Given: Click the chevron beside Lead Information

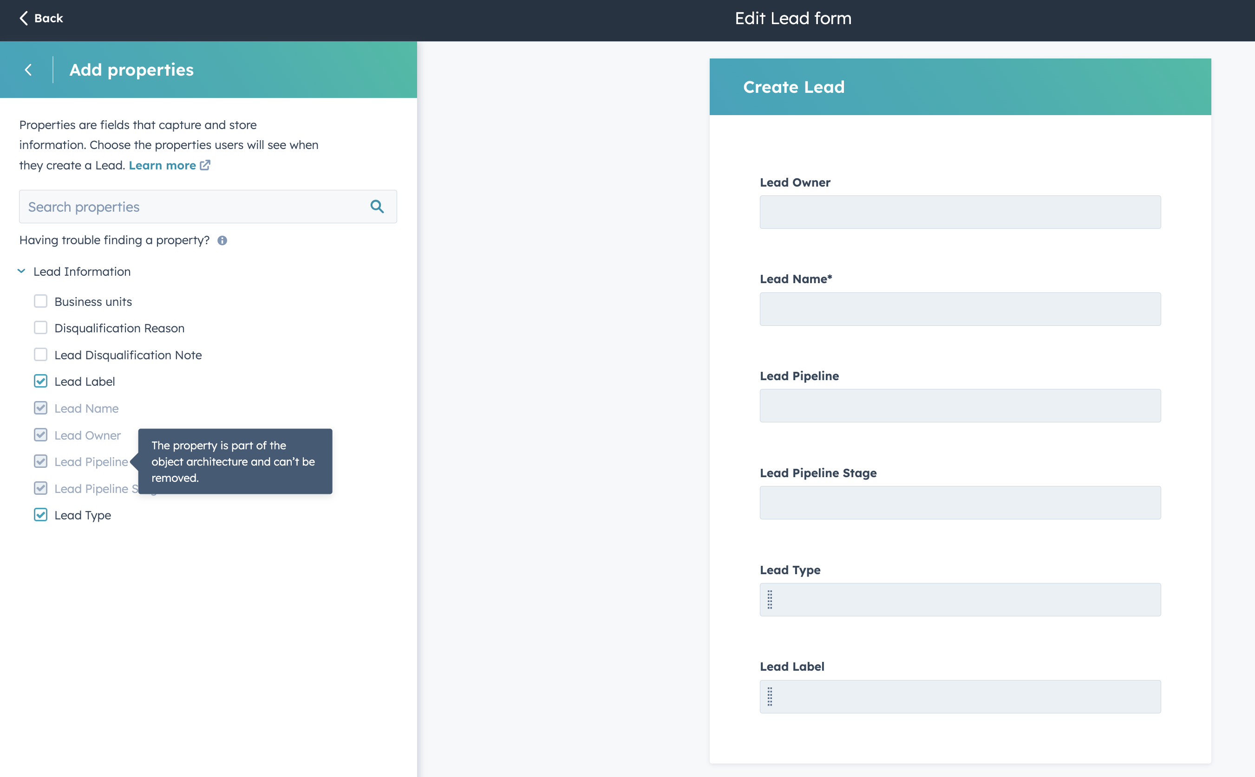Looking at the screenshot, I should point(21,271).
